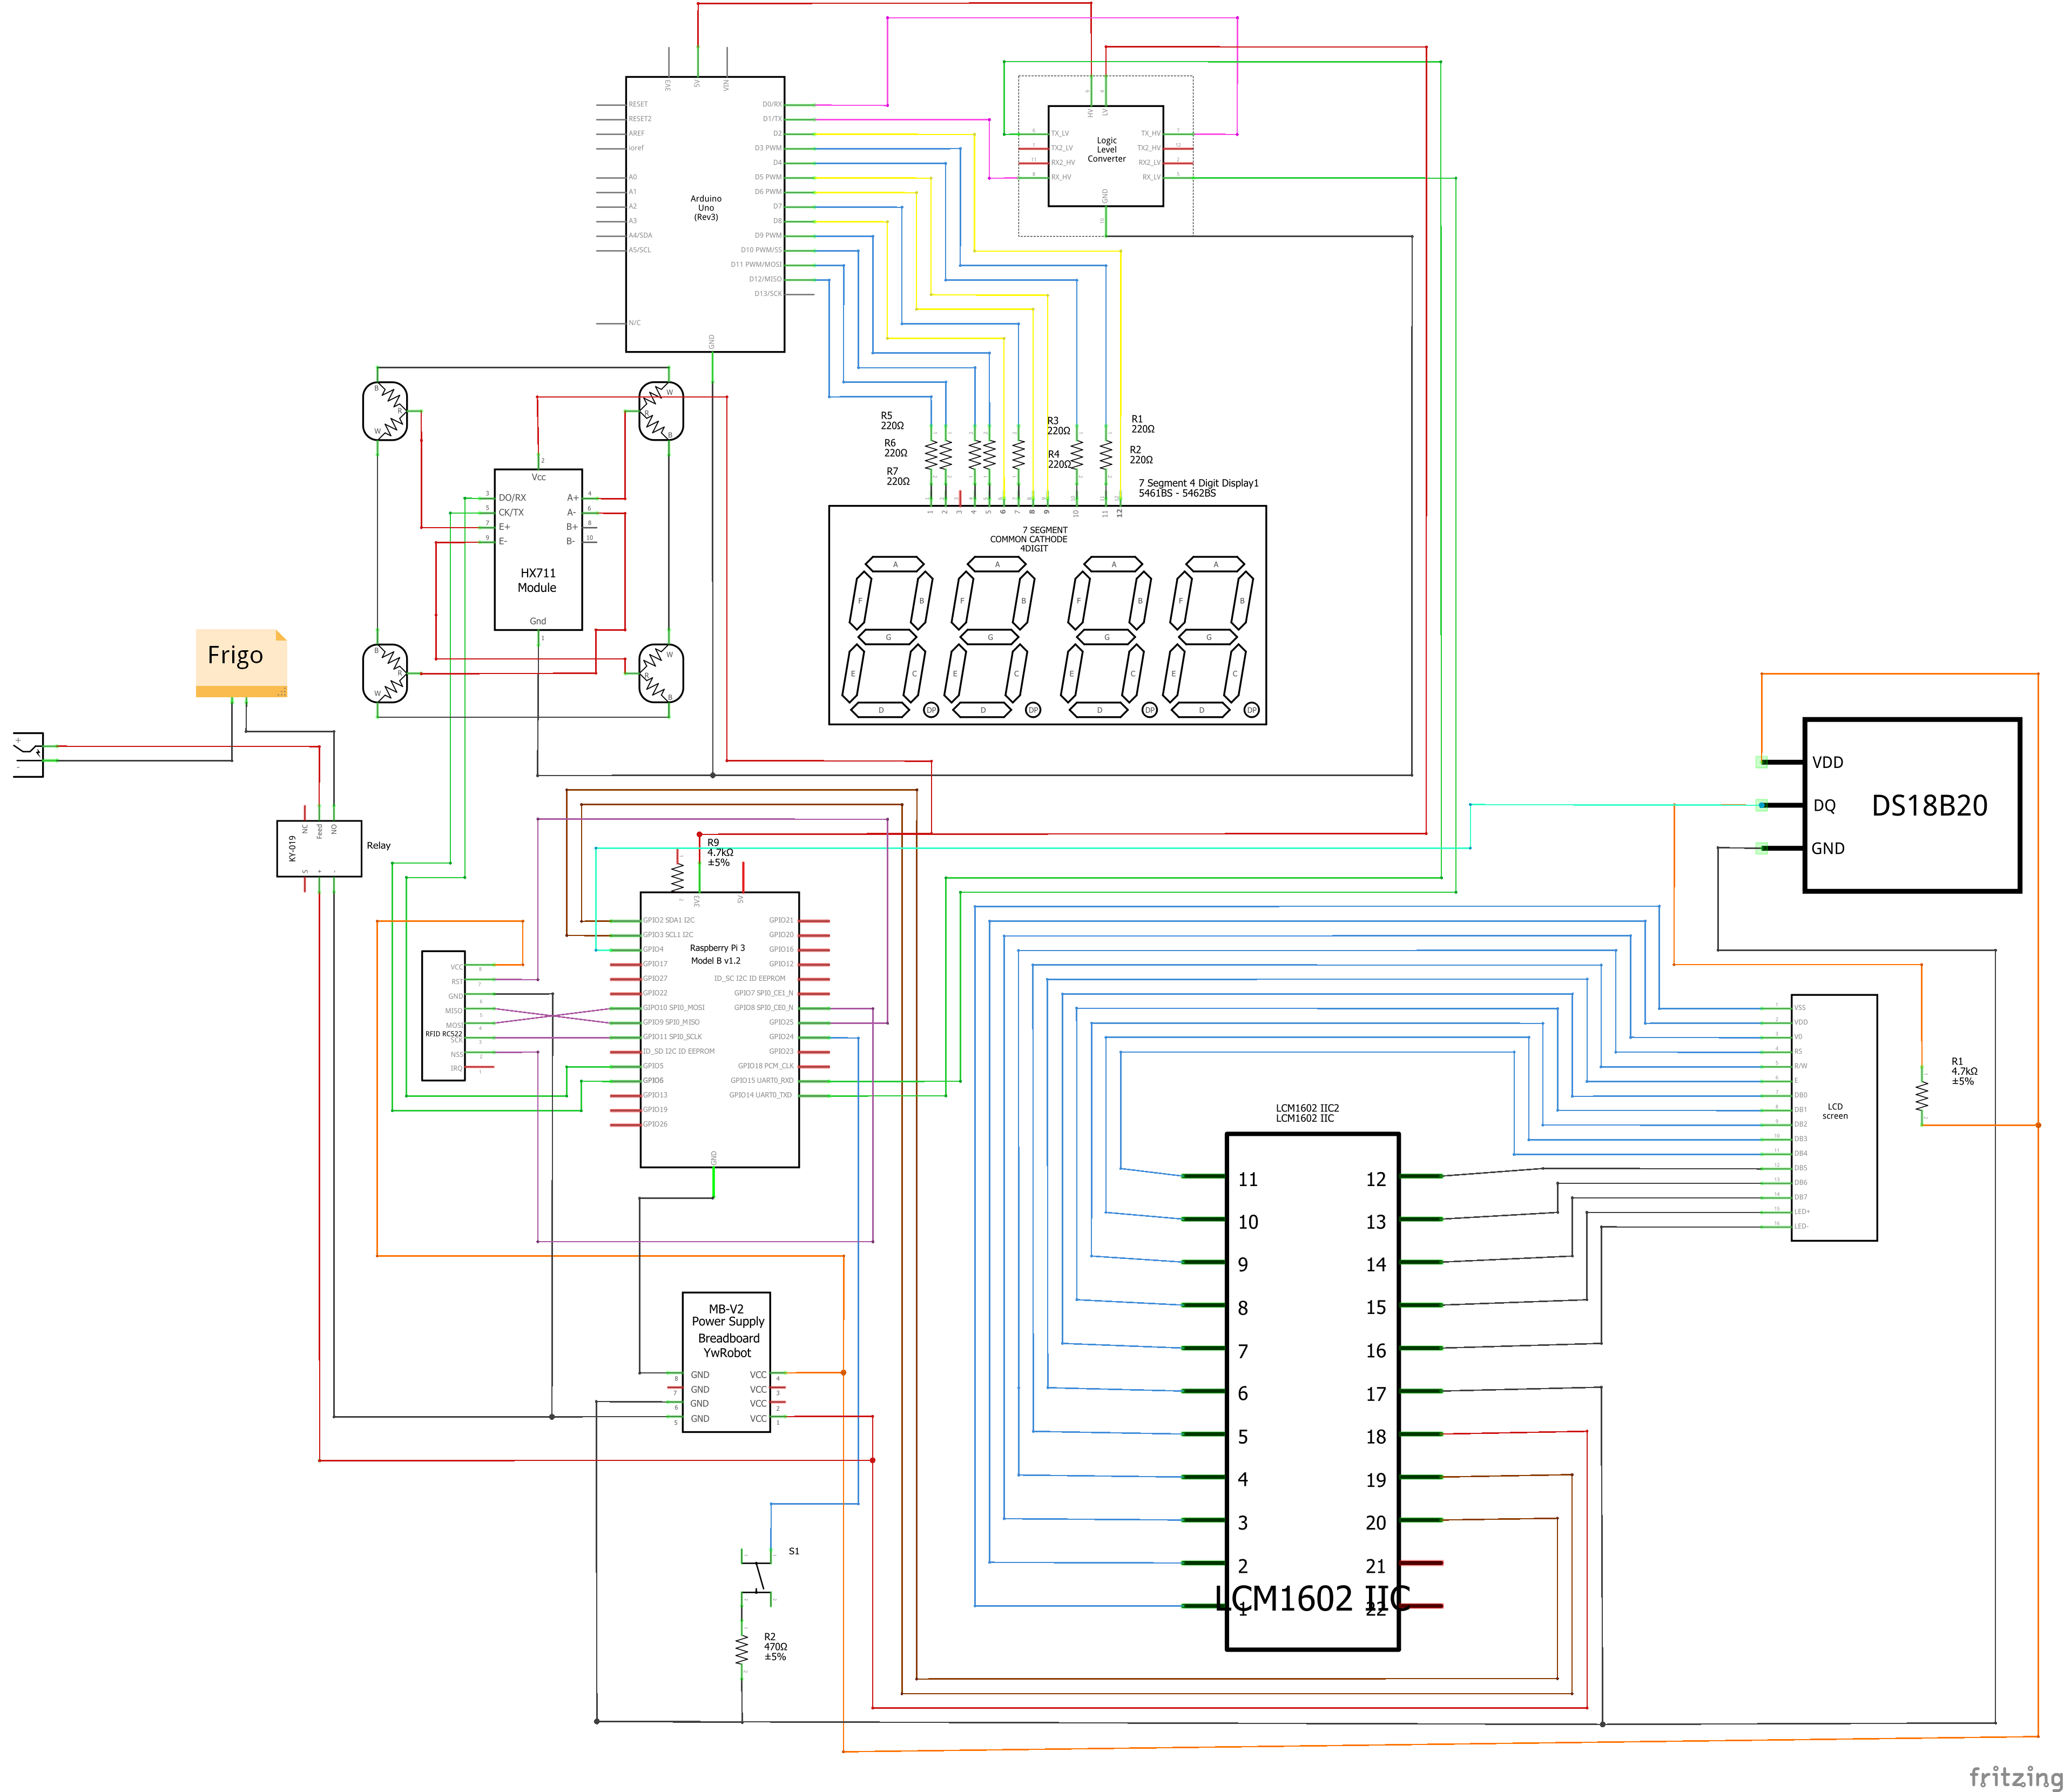Click the R2 220Ω label
Image resolution: width=2064 pixels, height=1792 pixels.
point(1140,455)
